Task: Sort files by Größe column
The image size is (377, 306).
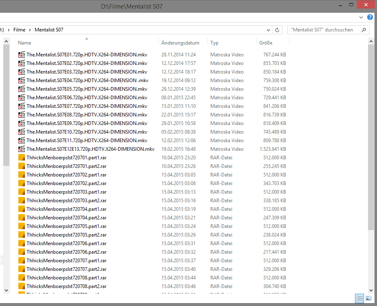Action: [x=266, y=43]
